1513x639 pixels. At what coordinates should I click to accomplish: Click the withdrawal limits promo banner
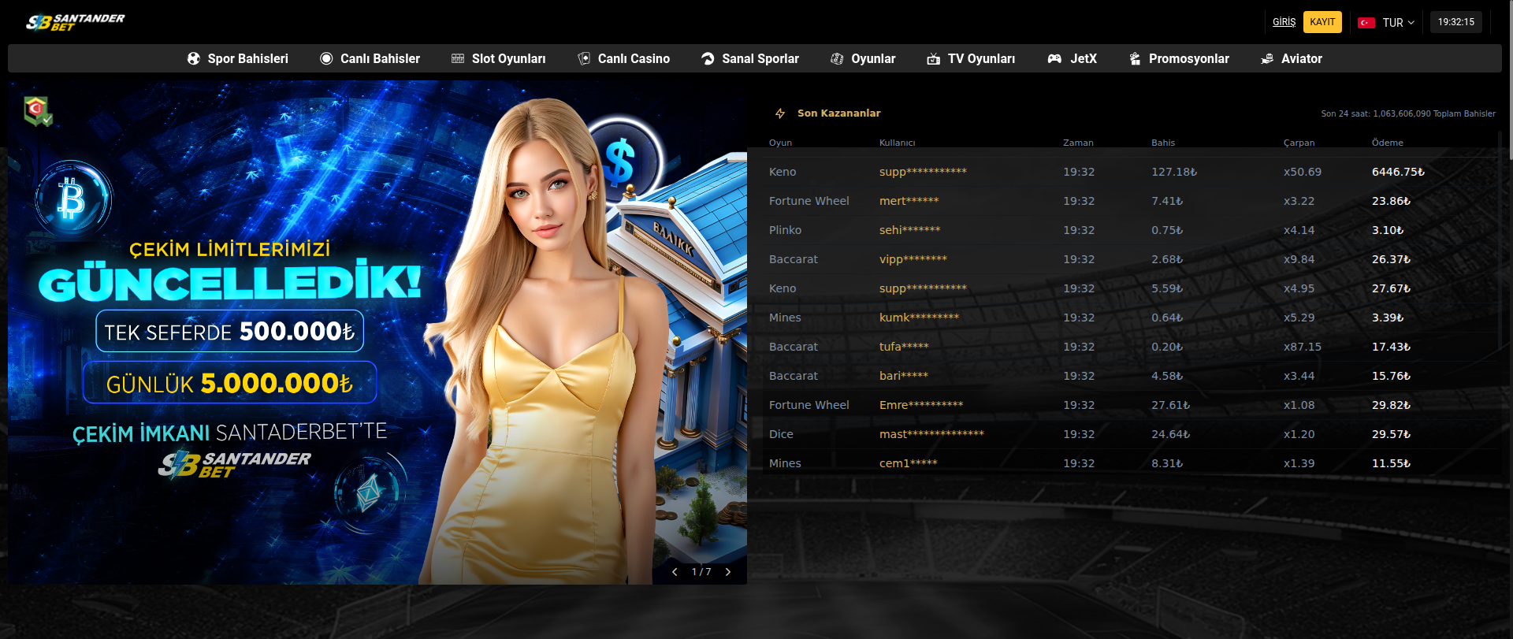pyautogui.click(x=315, y=331)
